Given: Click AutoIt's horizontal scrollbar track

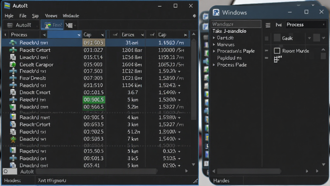Looking at the screenshot, I should 97,171.
